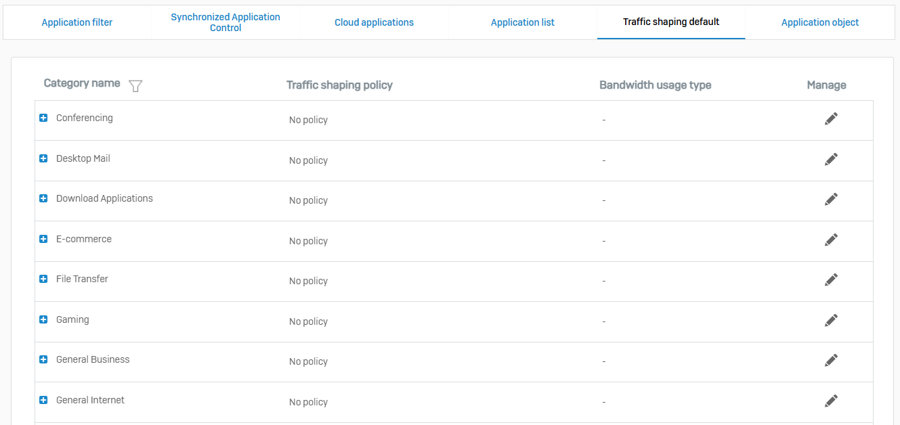Click the Gaming row edit pencil
This screenshot has width=900, height=425.
tap(831, 320)
